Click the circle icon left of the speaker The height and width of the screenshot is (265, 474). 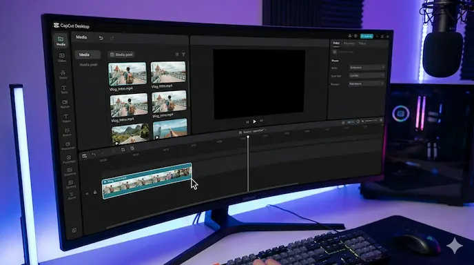(358, 121)
